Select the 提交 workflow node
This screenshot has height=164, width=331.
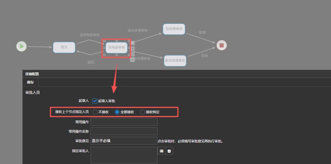[x=64, y=47]
